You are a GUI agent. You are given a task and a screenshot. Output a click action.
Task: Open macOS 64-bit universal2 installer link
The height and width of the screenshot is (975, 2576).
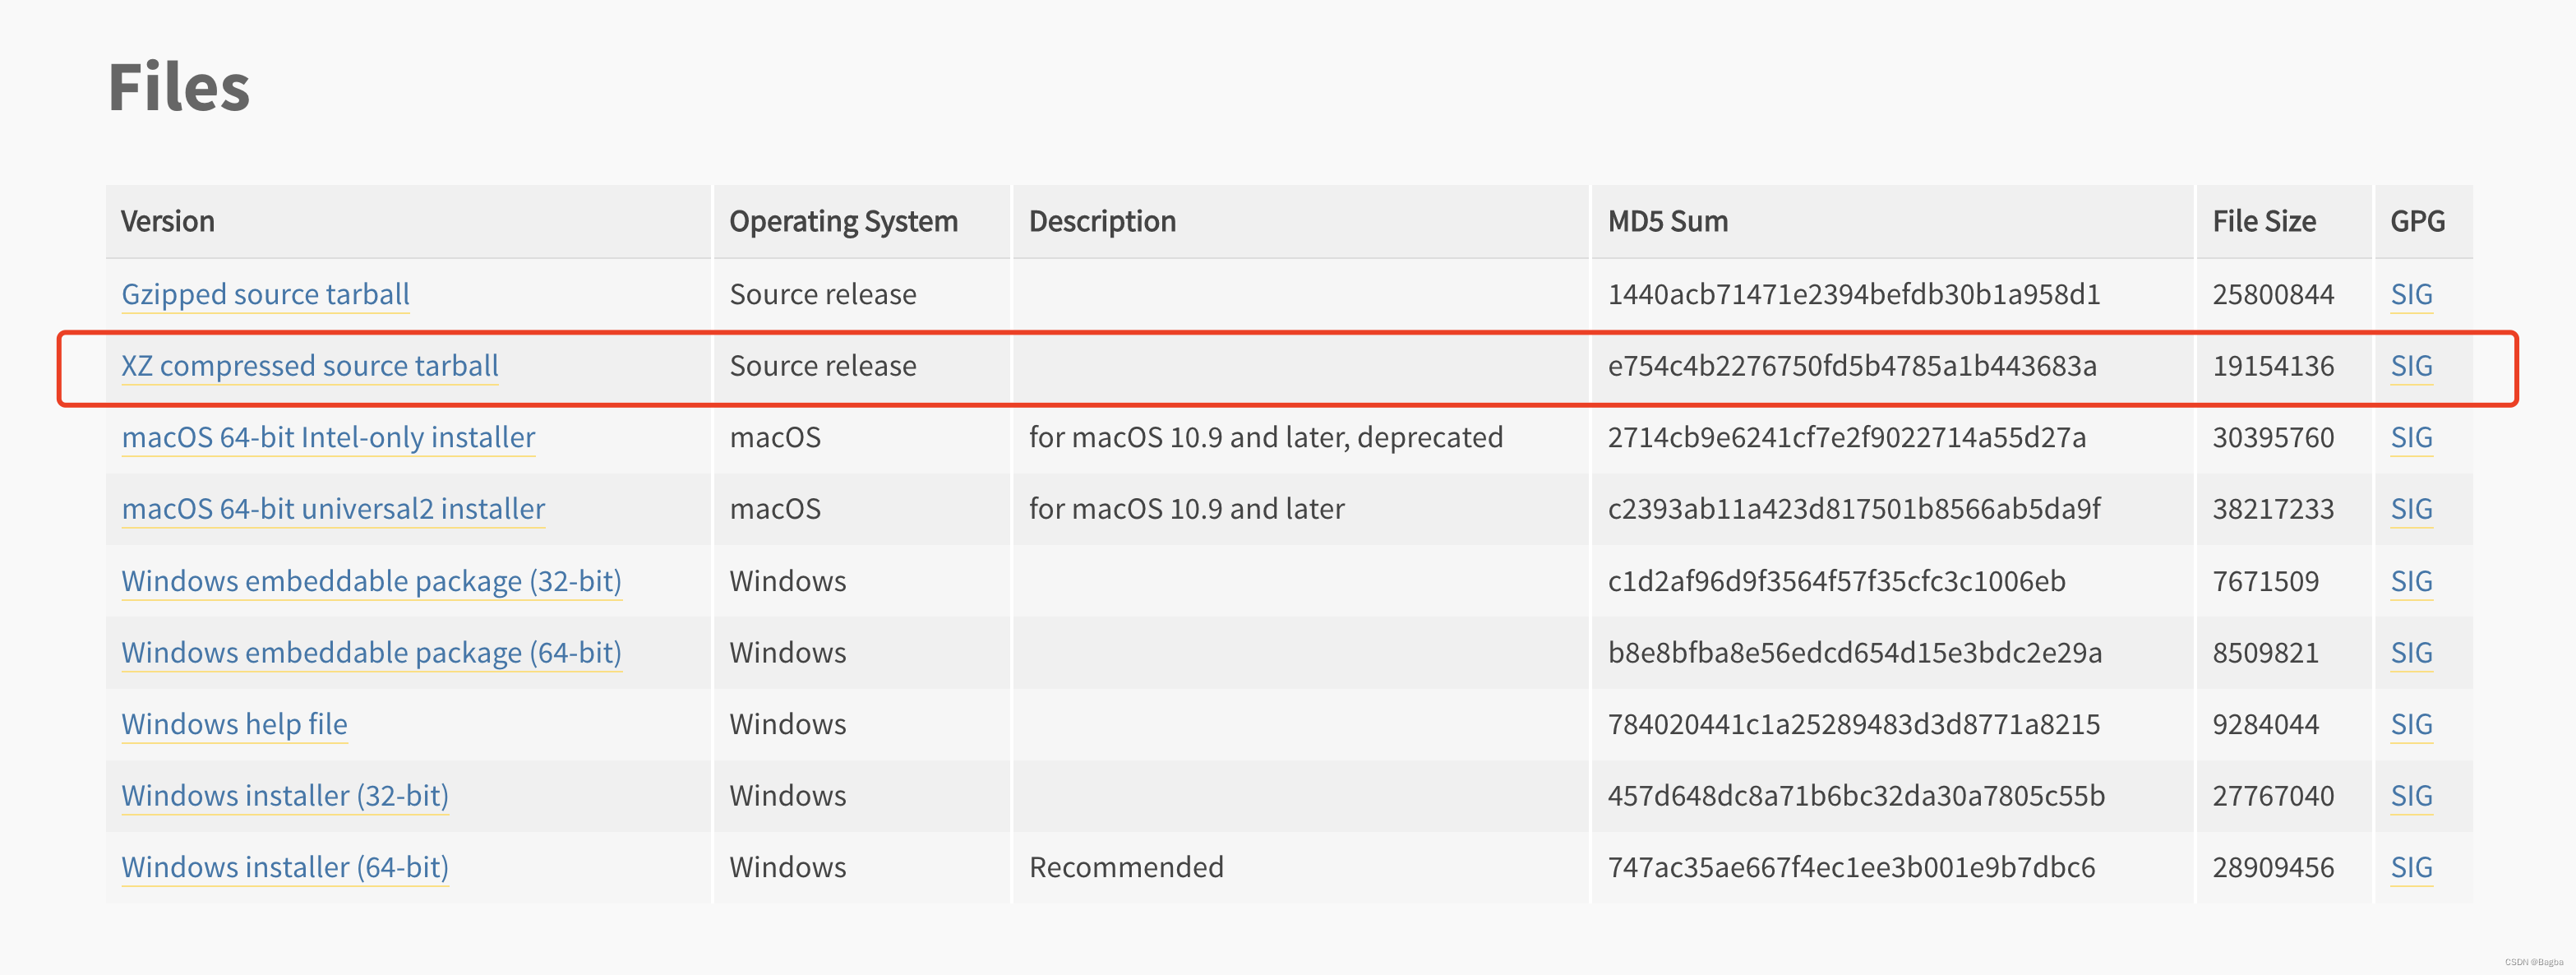coord(333,509)
